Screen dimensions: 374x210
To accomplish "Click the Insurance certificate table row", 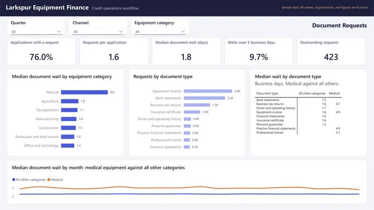I will coord(298,120).
